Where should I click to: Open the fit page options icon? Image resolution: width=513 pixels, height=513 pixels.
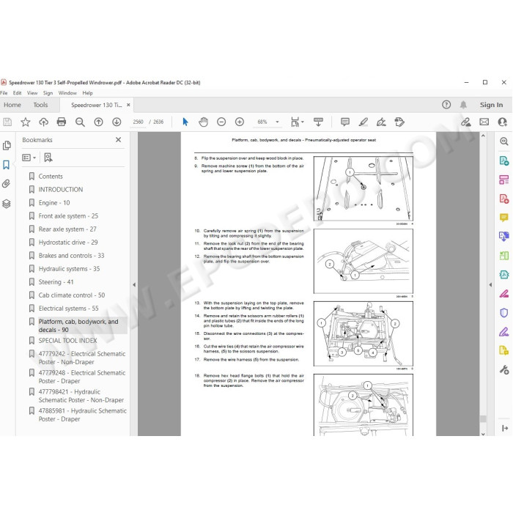point(297,122)
